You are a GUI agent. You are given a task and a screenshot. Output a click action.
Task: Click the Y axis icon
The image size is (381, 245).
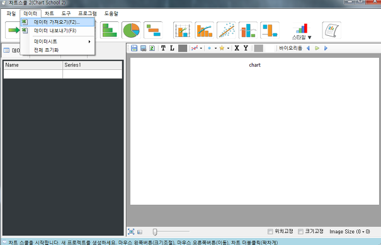tap(246, 48)
